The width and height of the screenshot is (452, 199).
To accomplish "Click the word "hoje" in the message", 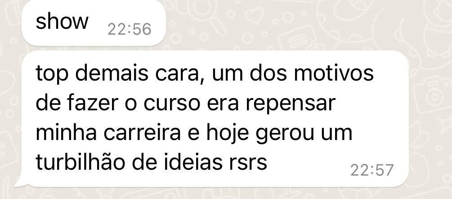I will tap(227, 134).
